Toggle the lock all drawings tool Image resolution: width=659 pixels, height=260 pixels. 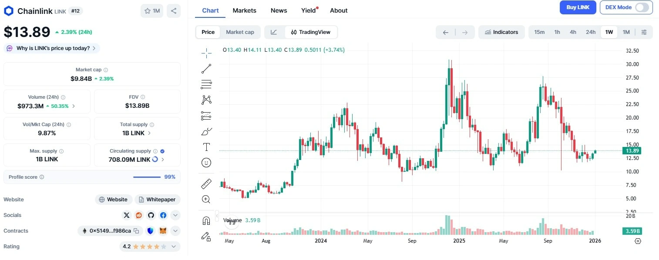click(206, 236)
